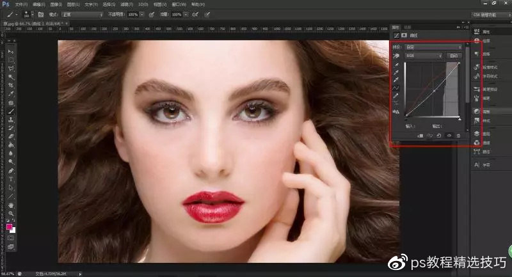512x277 pixels.
Task: Select the Brush tool in the toolbar
Action: (11, 111)
